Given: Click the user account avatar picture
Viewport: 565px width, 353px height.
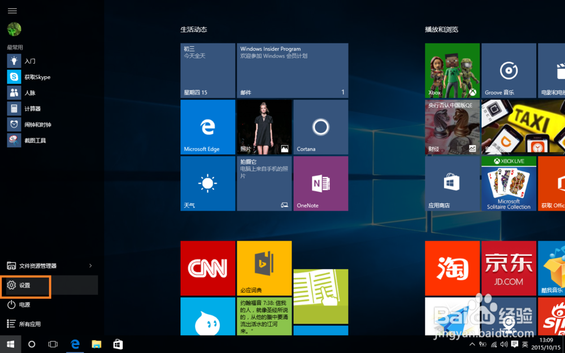Looking at the screenshot, I should 13,29.
